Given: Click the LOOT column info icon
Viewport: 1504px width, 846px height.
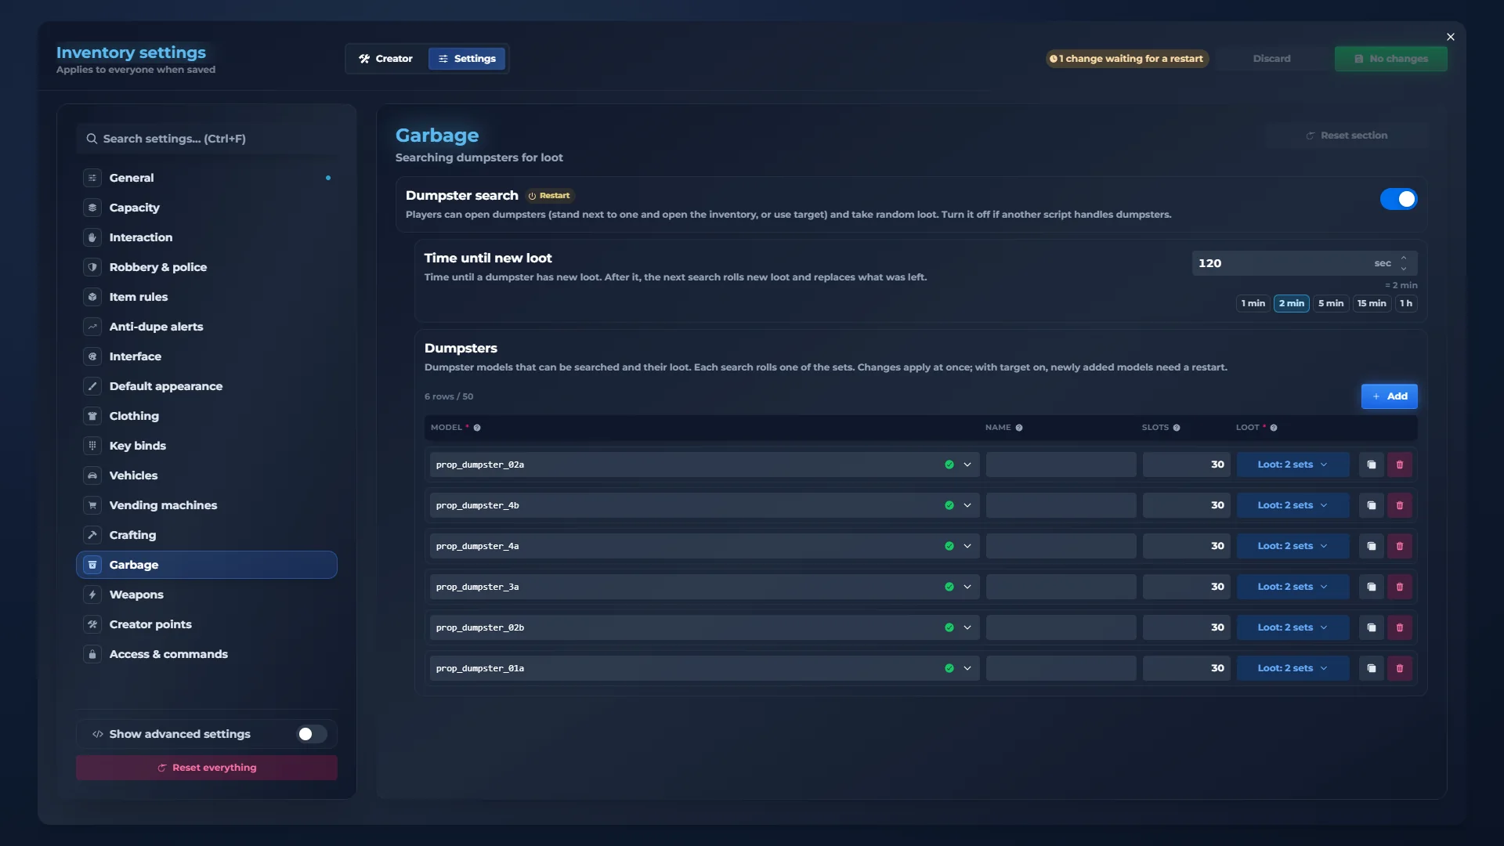Looking at the screenshot, I should 1274,428.
